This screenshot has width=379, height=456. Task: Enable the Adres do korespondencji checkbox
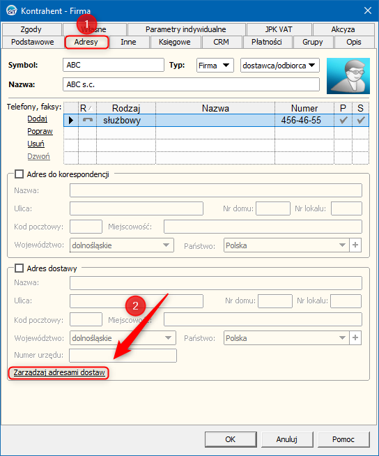coord(20,174)
